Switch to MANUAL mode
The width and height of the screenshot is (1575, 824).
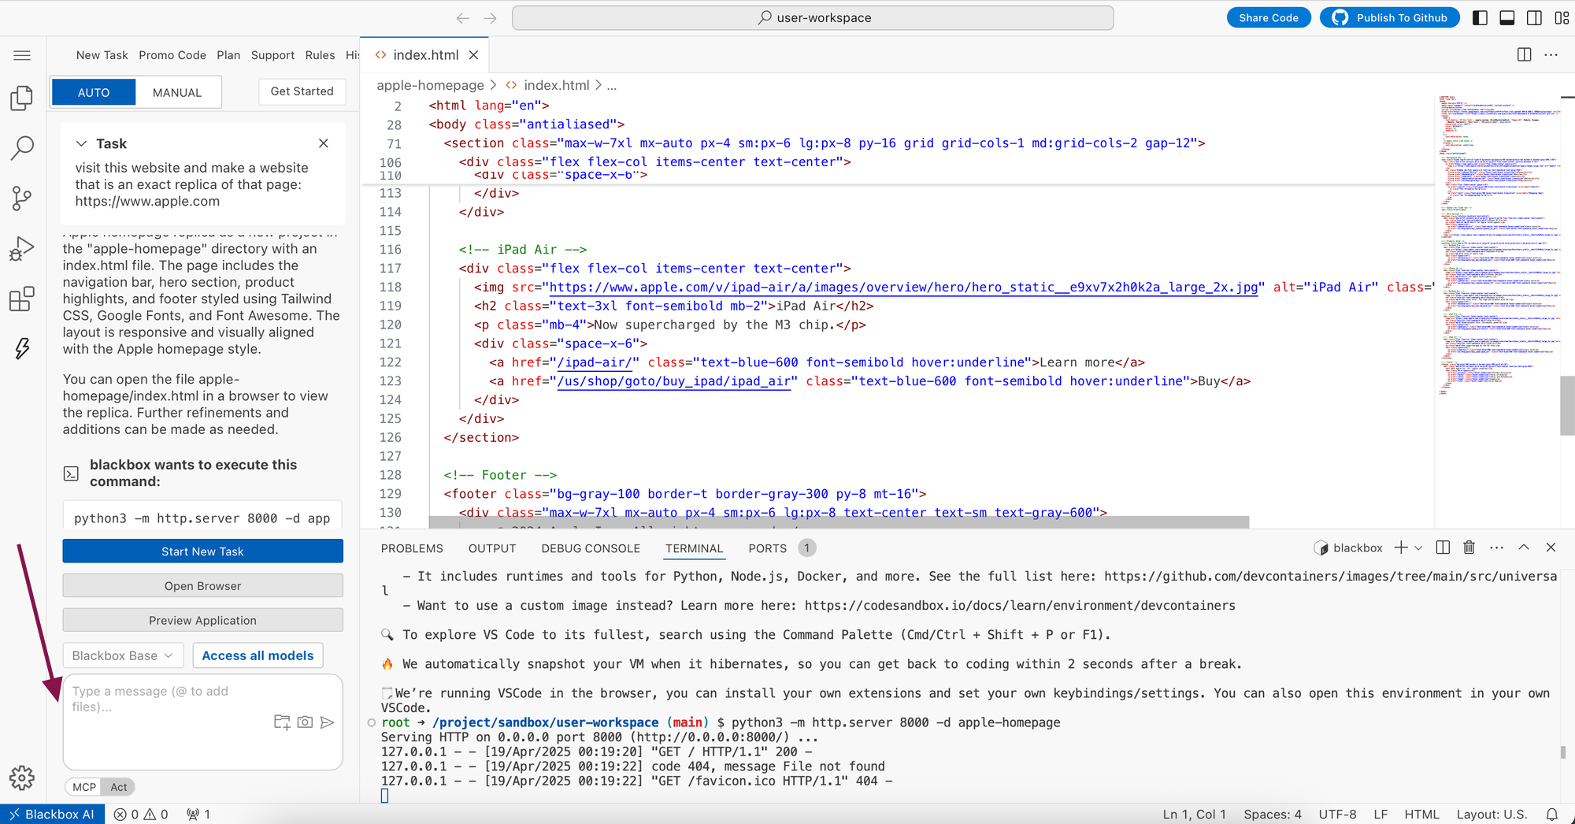click(177, 92)
